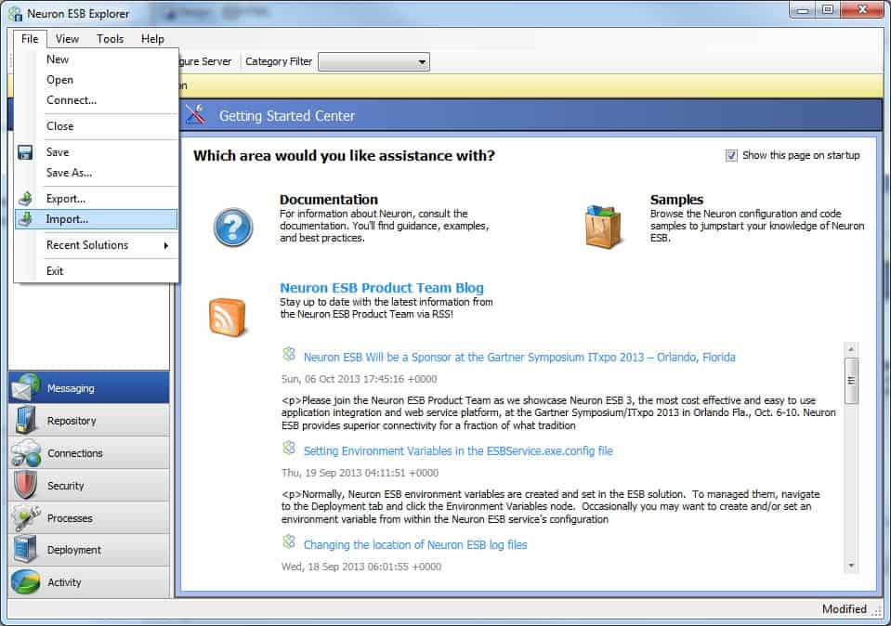Select Export... in the File menu
Screen dimensions: 891x626
pyautogui.click(x=96, y=199)
